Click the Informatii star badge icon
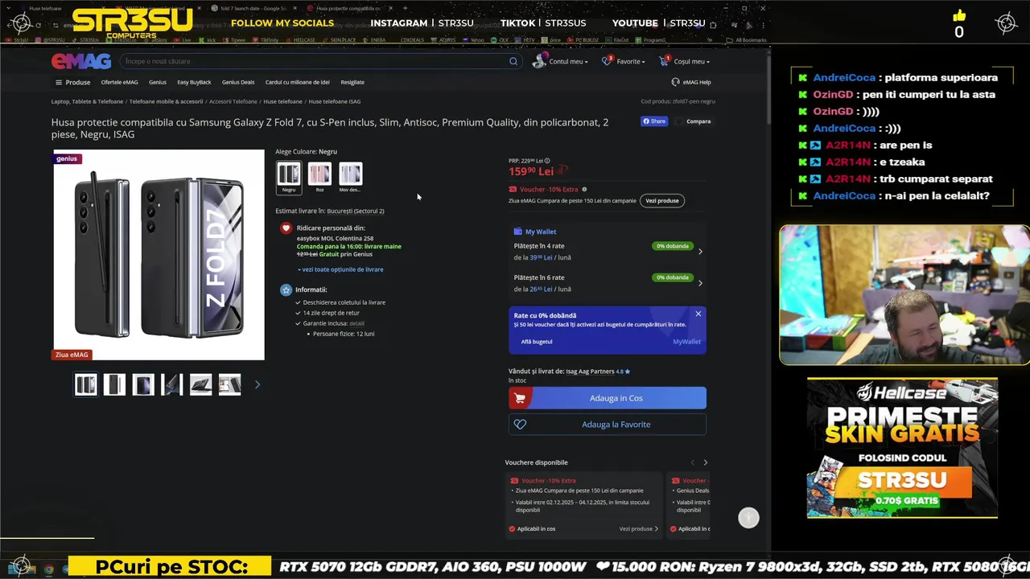The image size is (1030, 579). (286, 290)
